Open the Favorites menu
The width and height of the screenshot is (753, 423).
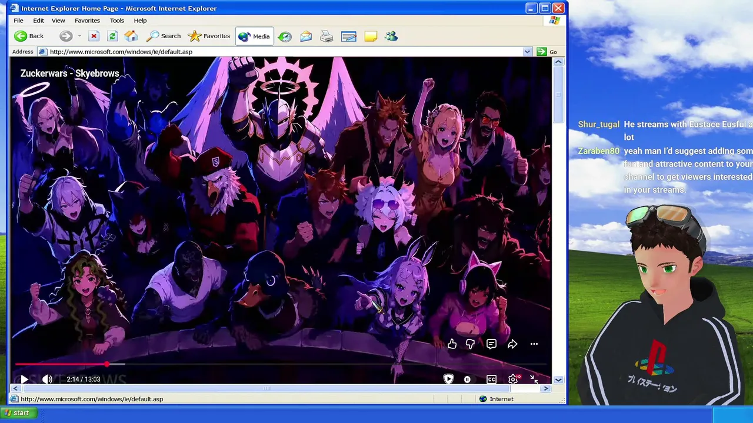click(x=87, y=21)
